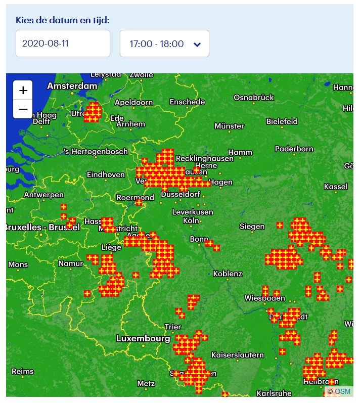Viewport: 361px width, 403px height.
Task: Click the Reims city label
Action: 23,371
